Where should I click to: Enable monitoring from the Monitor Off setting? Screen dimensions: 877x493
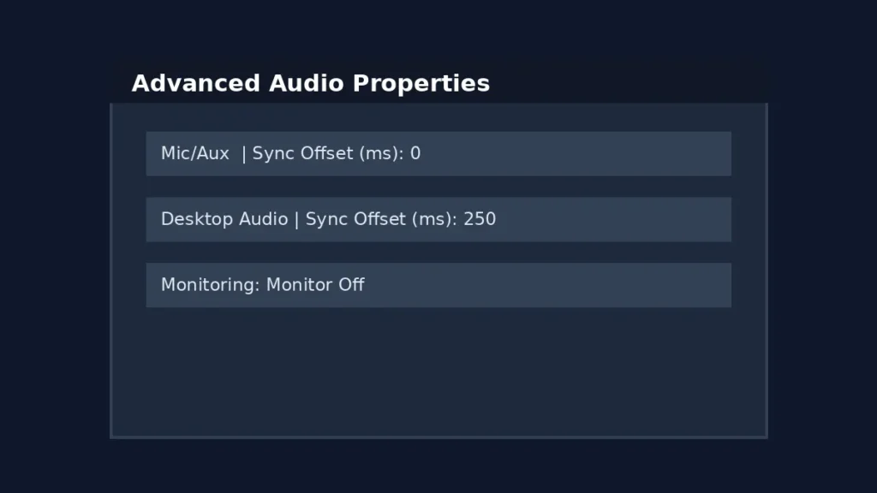(317, 285)
